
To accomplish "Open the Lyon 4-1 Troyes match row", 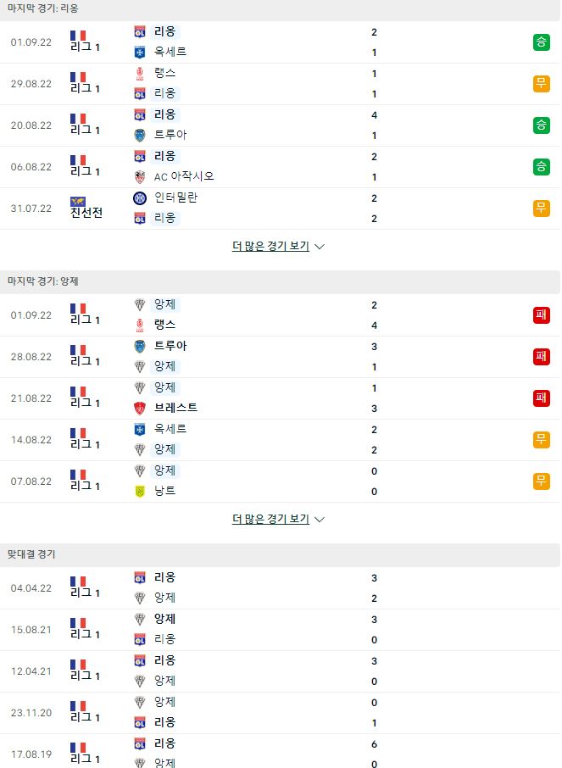I will (281, 125).
